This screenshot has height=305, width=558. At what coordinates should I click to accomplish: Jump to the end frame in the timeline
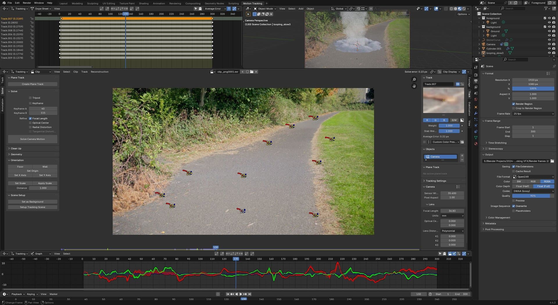(x=249, y=294)
